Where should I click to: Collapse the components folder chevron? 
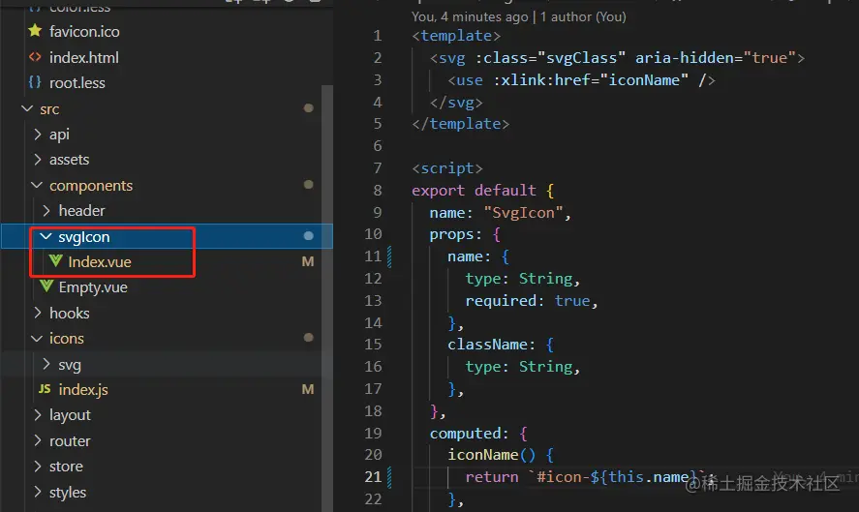coord(37,185)
